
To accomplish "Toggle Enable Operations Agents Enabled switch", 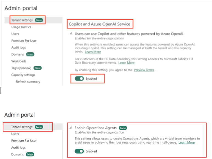I will tap(79, 151).
